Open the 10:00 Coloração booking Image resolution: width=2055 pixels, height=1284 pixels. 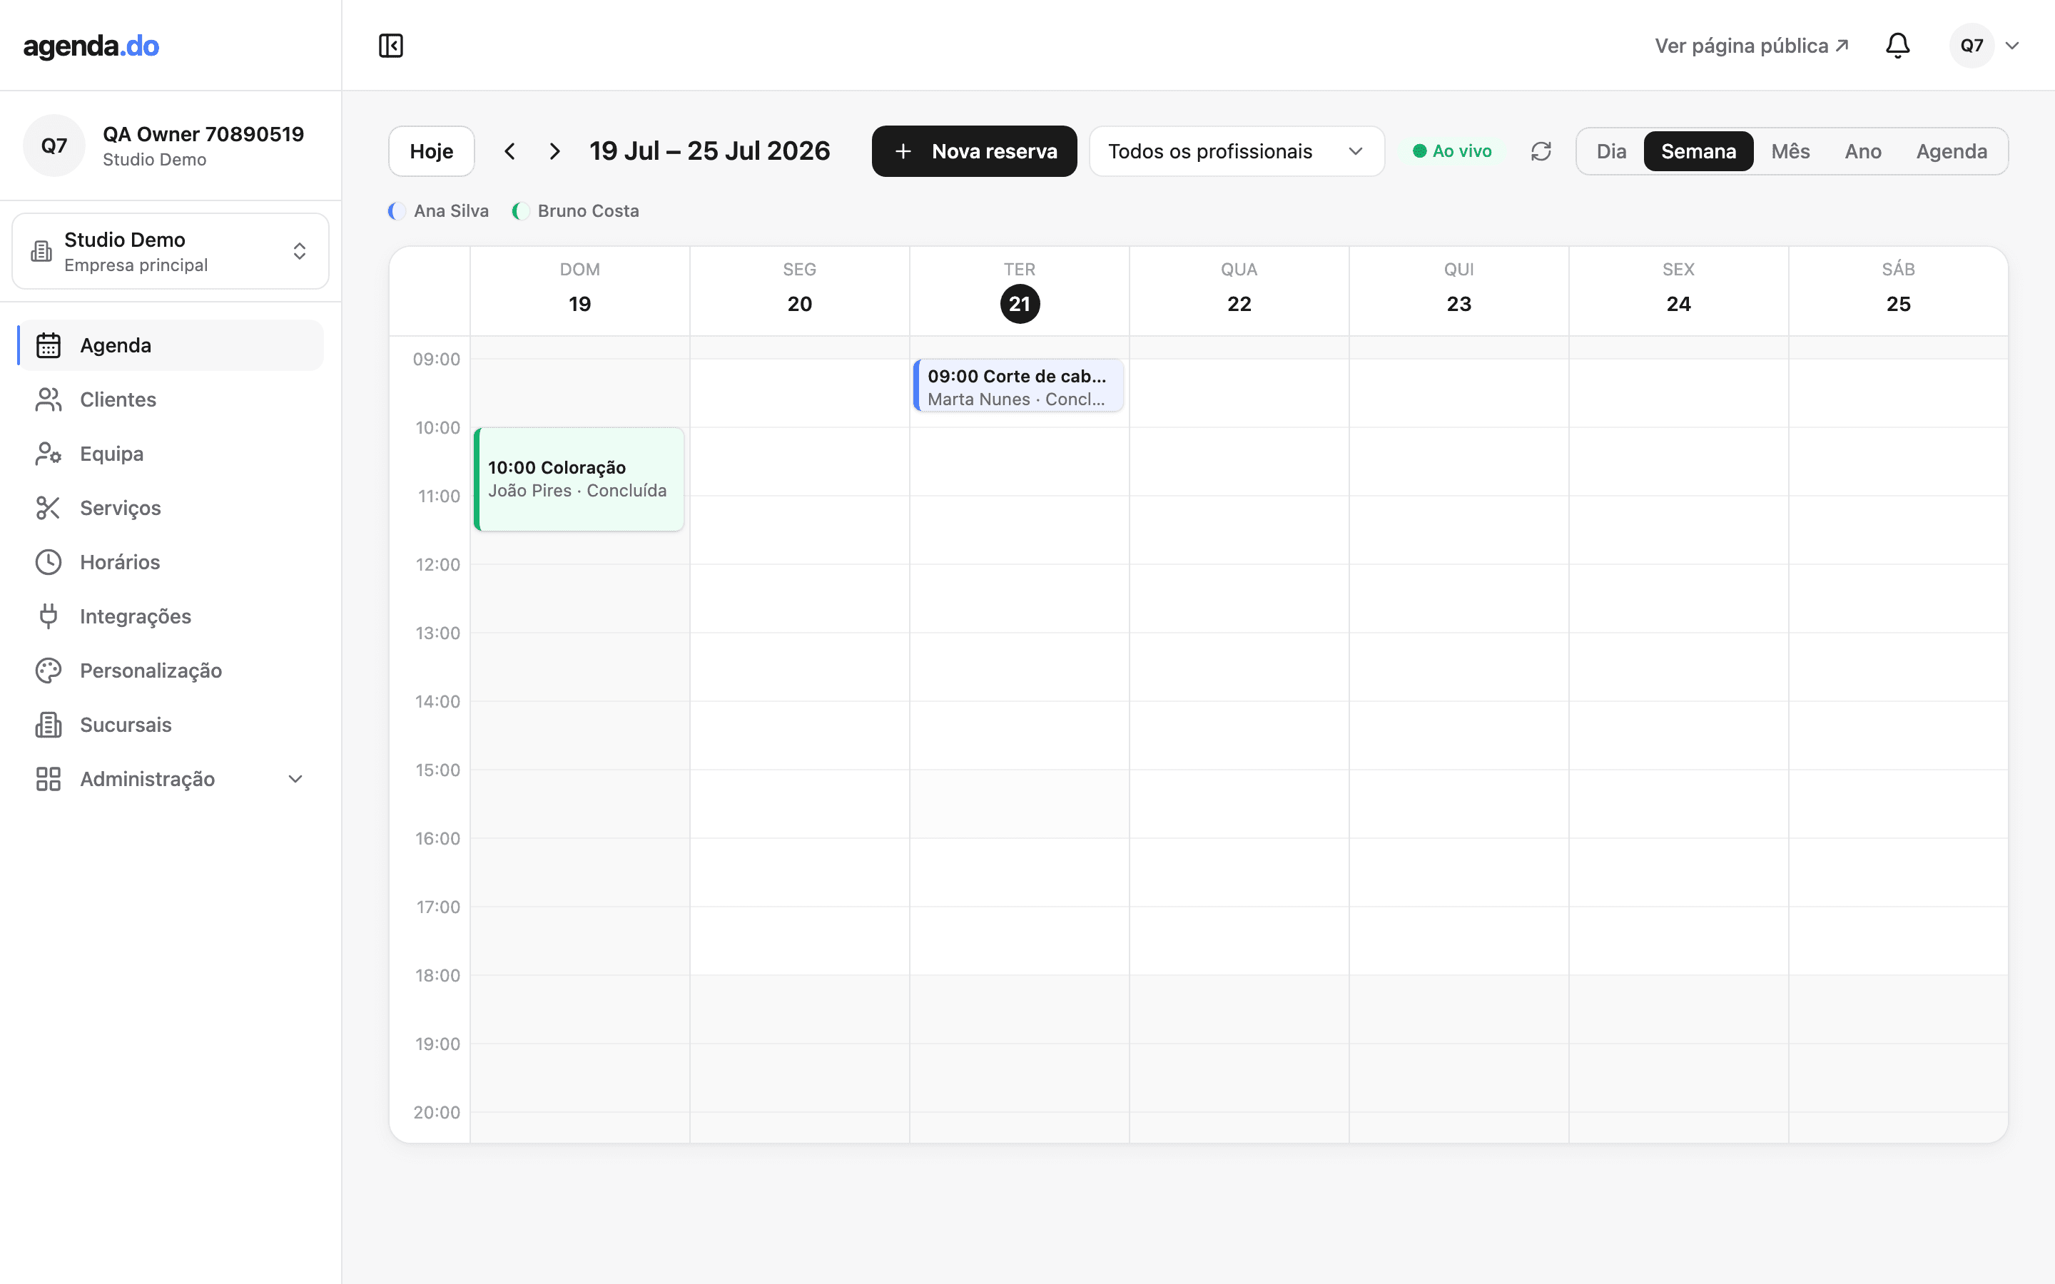click(x=579, y=479)
